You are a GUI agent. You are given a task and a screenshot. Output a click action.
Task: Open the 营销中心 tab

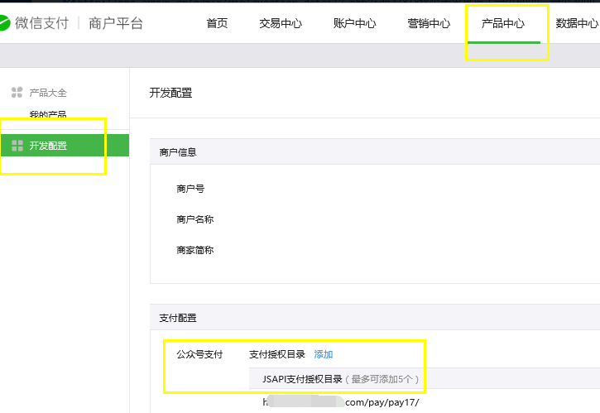pyautogui.click(x=430, y=23)
